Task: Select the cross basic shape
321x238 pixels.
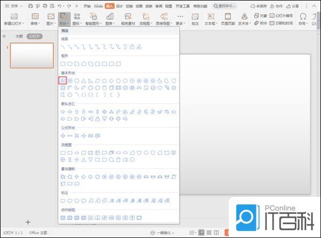Action: point(91,88)
